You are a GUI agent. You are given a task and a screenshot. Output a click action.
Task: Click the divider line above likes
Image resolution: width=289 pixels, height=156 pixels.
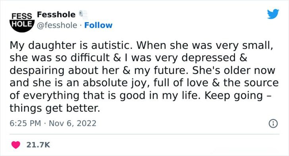[x=144, y=134]
